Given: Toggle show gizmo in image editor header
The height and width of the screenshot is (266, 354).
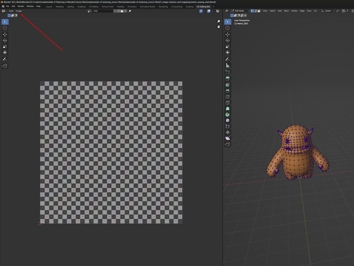Looking at the screenshot, I should point(201,11).
